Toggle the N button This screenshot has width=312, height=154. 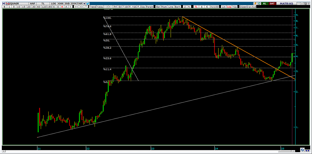(189, 7)
